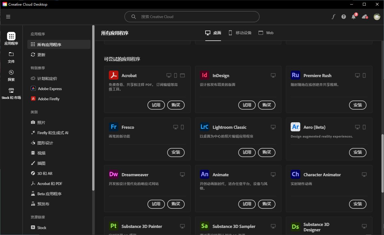Click the Adobe Express sidebar icon
This screenshot has width=384, height=235.
click(x=33, y=88)
